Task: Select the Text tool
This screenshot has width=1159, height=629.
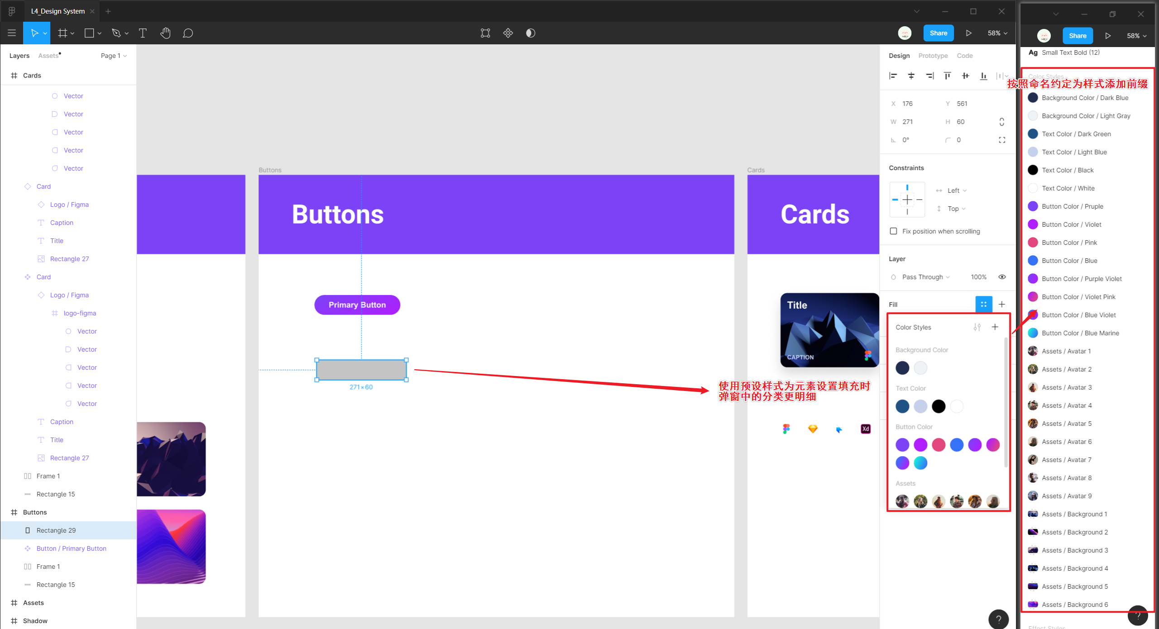Action: [143, 33]
